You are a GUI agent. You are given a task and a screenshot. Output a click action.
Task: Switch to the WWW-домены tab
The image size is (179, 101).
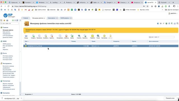click(66, 18)
